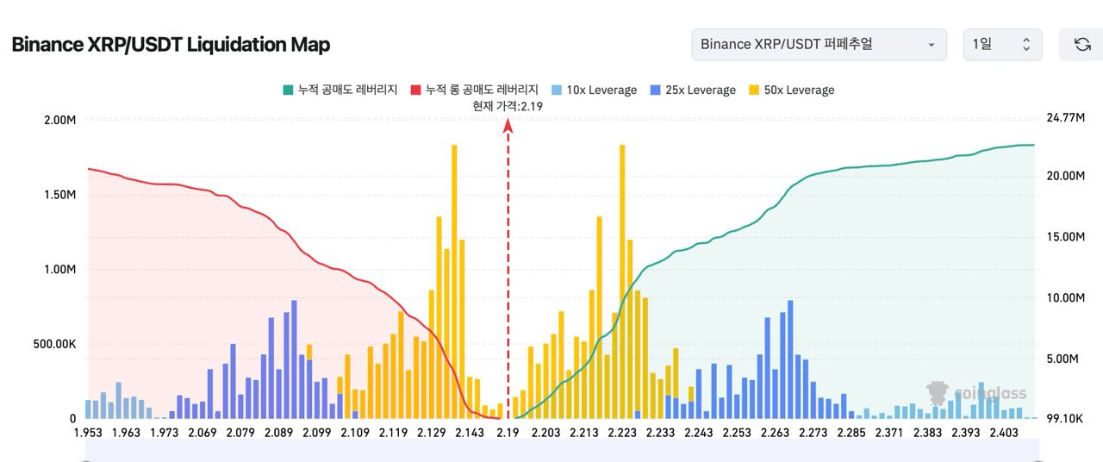Toggle the 25x Leverage legend series
Viewport: 1103px width, 462px height.
pos(692,90)
